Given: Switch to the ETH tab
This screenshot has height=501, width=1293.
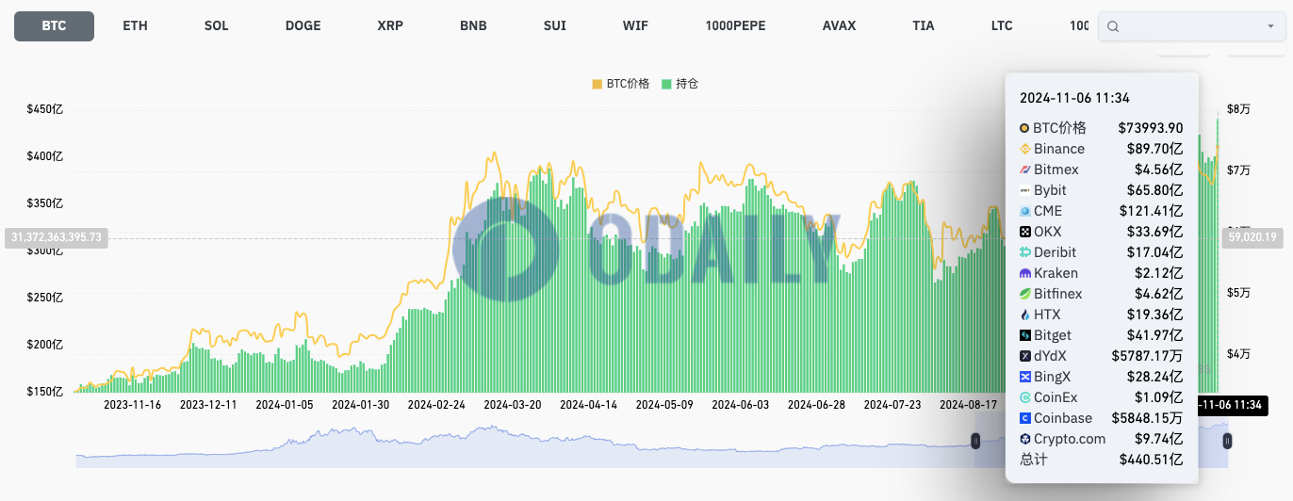Looking at the screenshot, I should tap(135, 26).
